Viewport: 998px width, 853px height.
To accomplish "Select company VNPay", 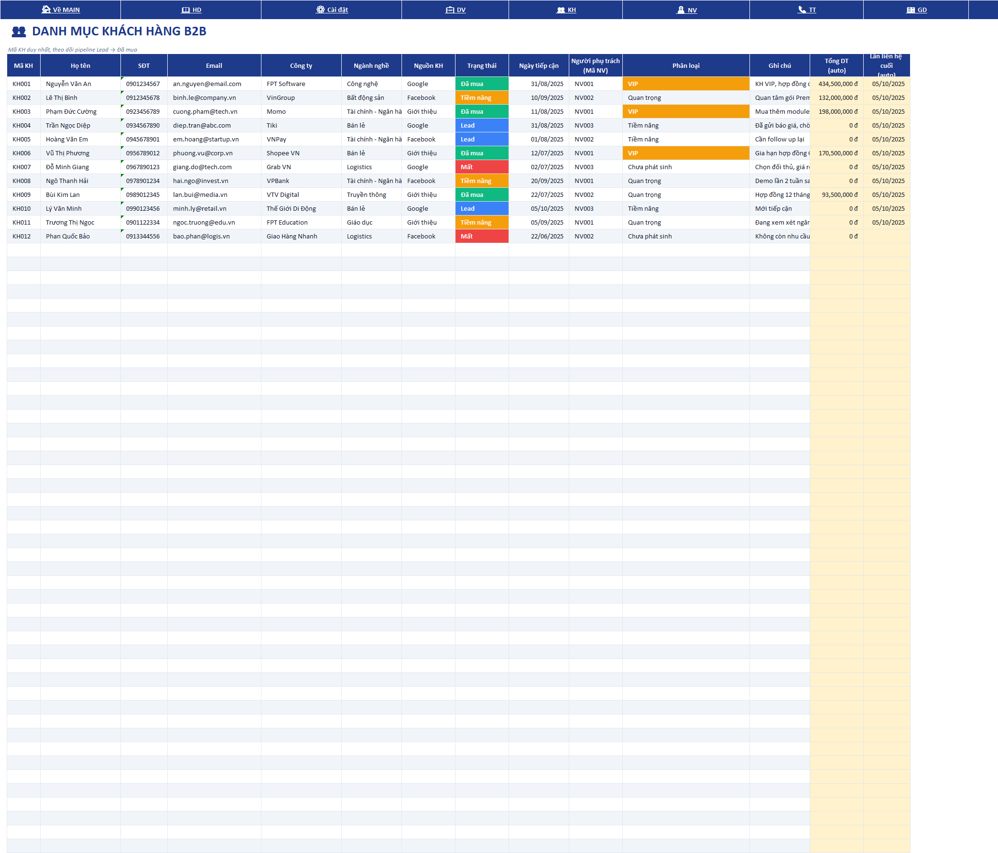I will pos(301,139).
